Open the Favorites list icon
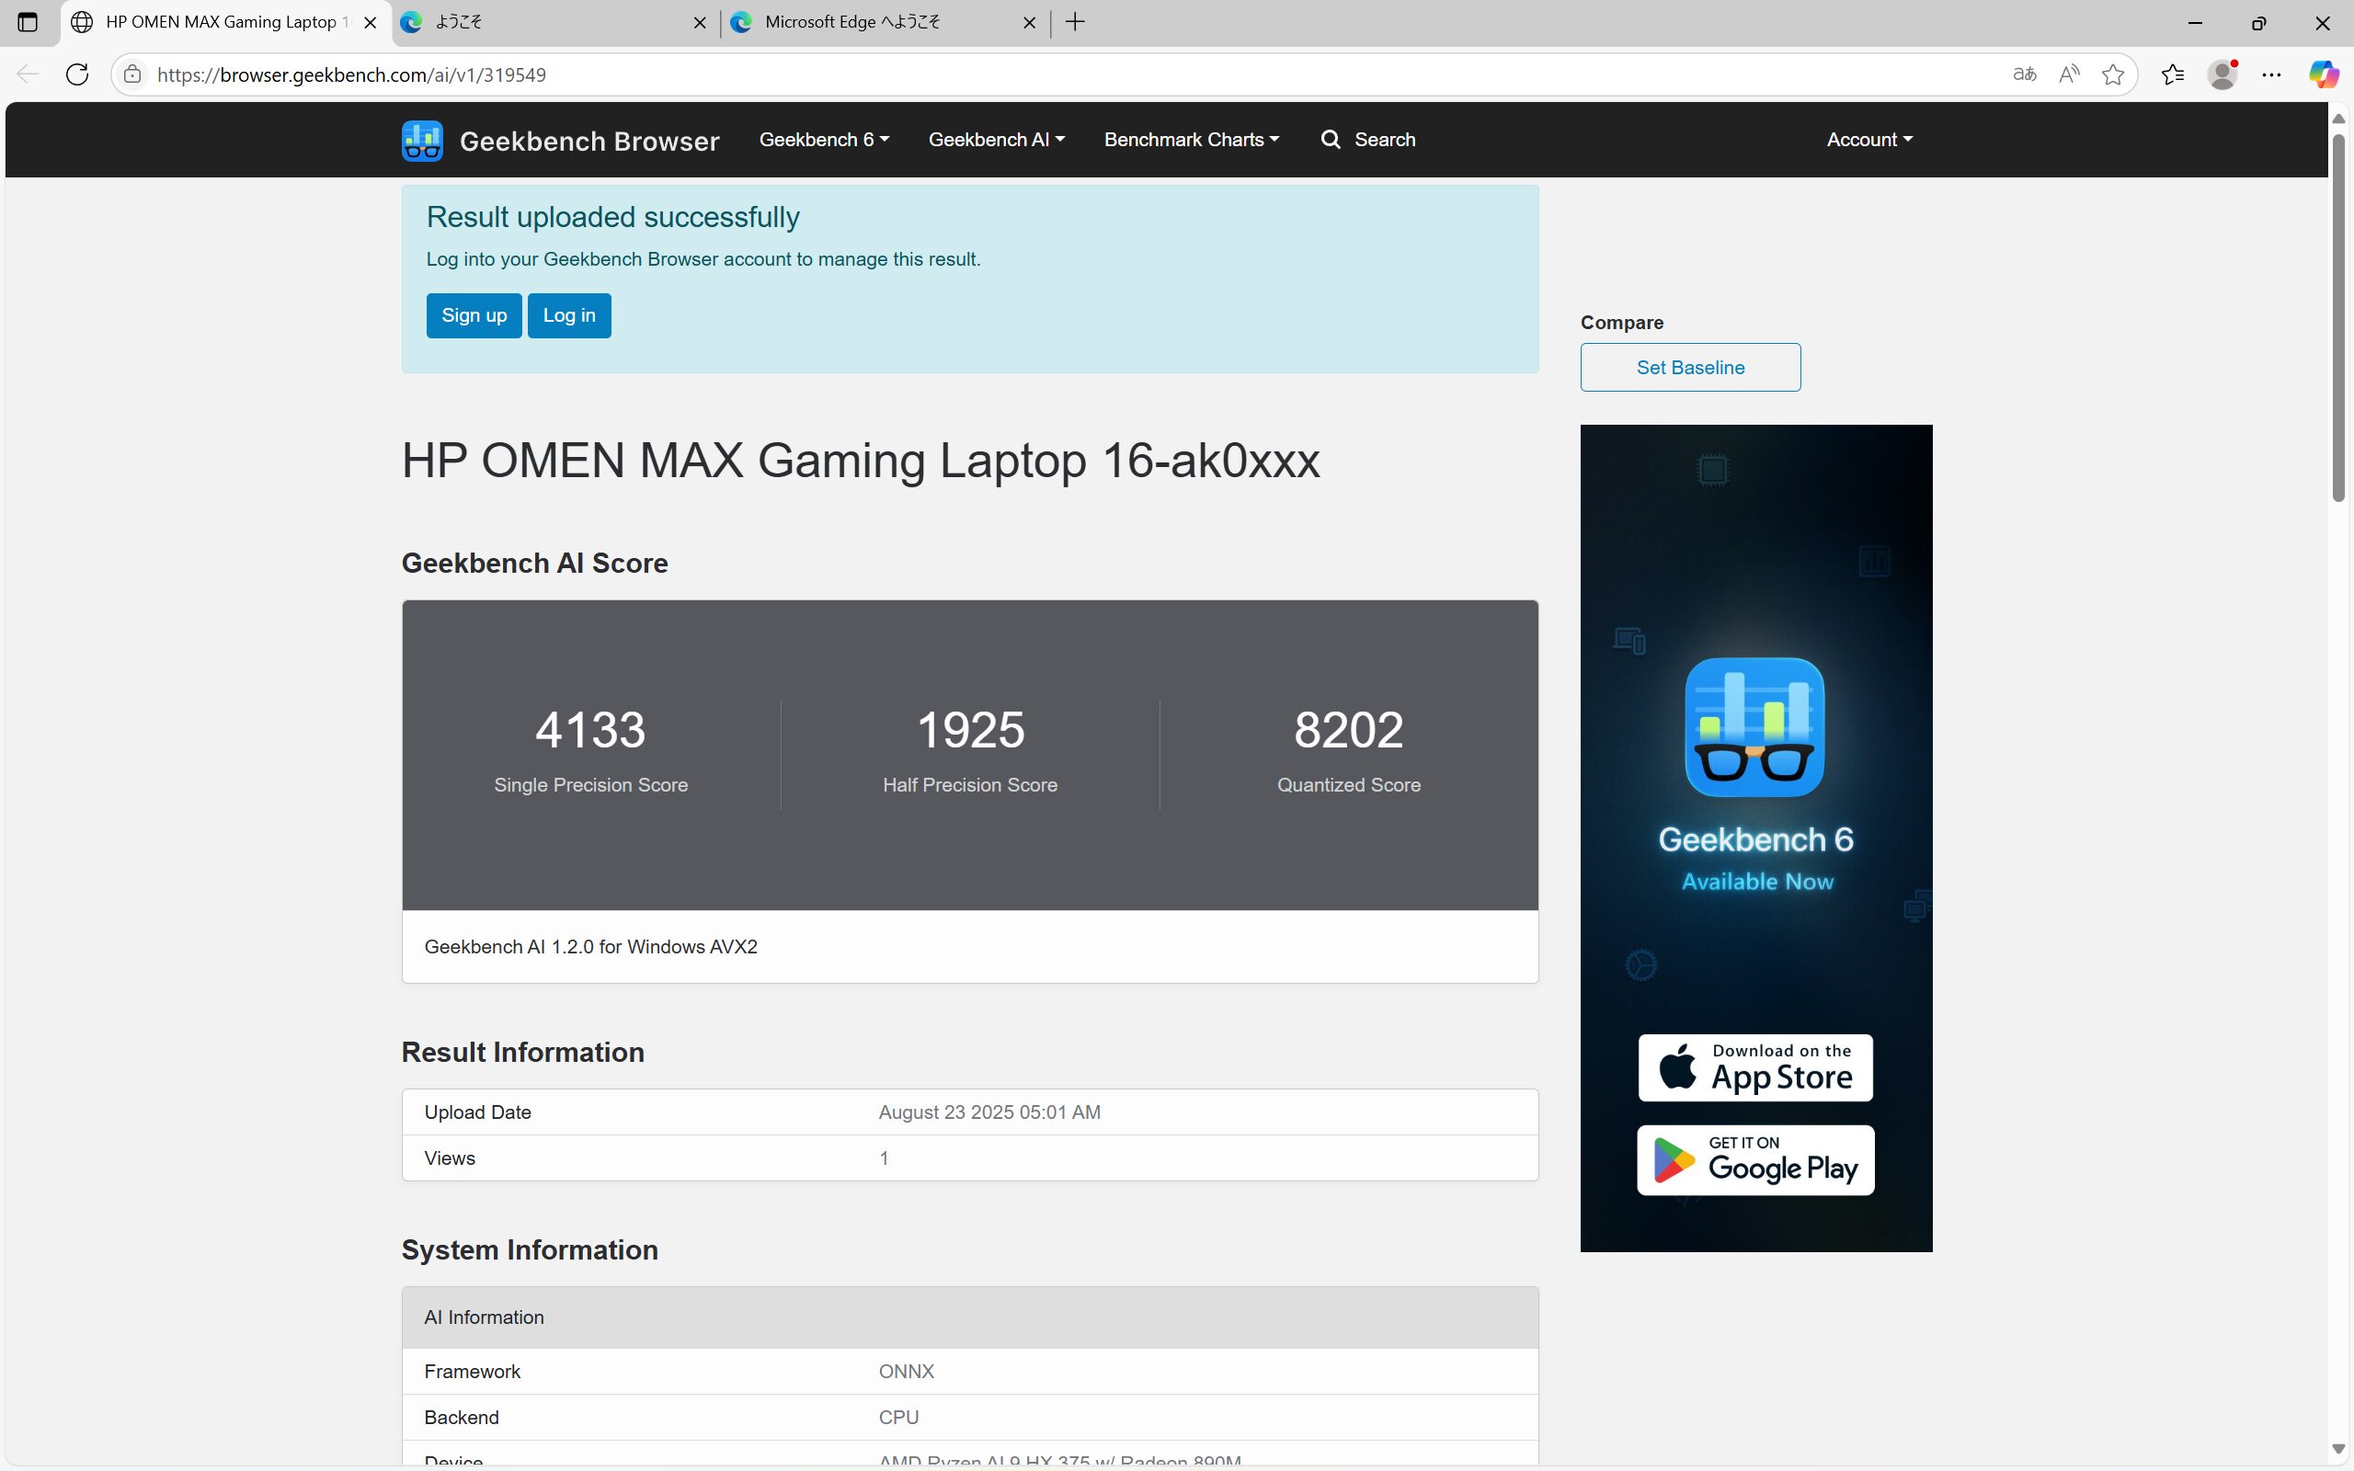This screenshot has height=1471, width=2354. pyautogui.click(x=2172, y=74)
